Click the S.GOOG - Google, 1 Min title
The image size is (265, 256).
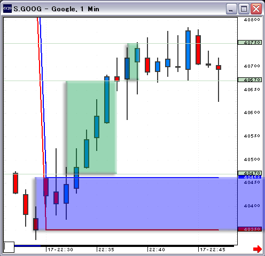[x=56, y=9]
